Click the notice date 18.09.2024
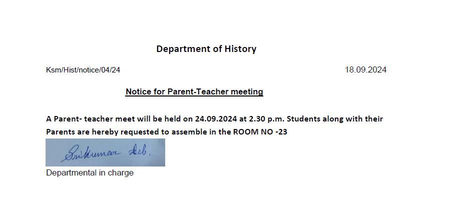 (365, 70)
